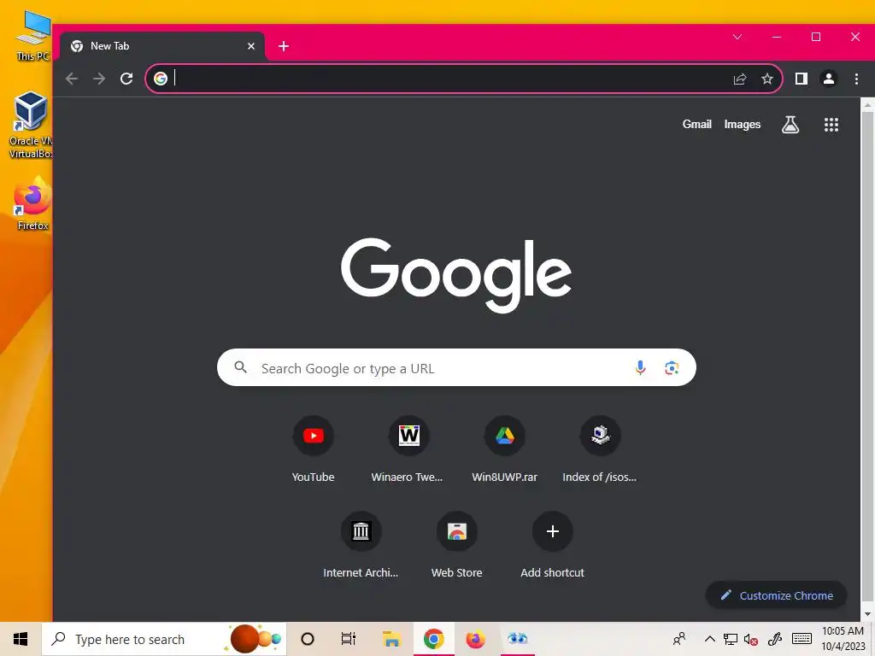Image resolution: width=875 pixels, height=656 pixels.
Task: Switch to the New Tab tab
Action: click(161, 46)
